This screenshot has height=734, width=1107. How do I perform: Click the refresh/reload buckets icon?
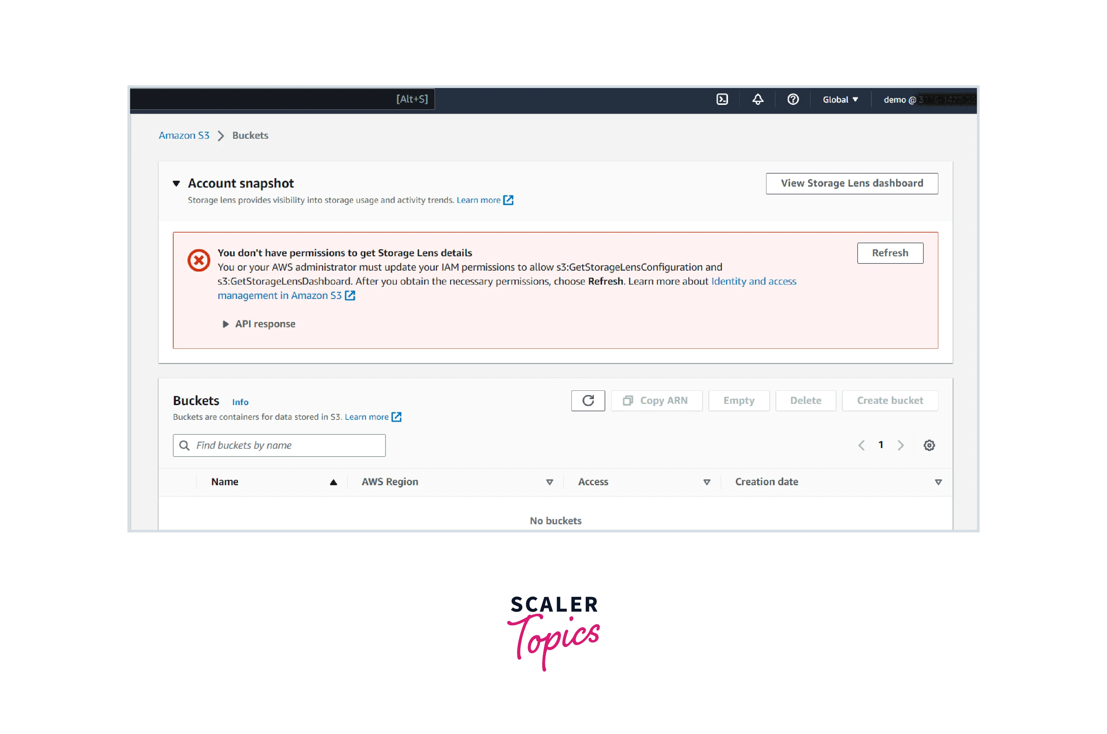coord(588,401)
